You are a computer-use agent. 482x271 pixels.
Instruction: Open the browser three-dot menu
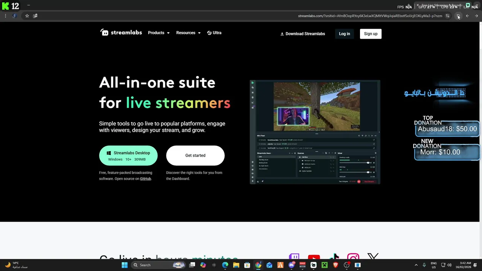(x=5, y=16)
